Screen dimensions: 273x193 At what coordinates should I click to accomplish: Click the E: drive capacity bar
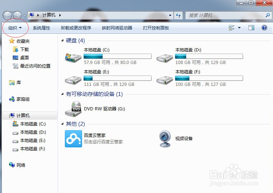tap(117, 78)
